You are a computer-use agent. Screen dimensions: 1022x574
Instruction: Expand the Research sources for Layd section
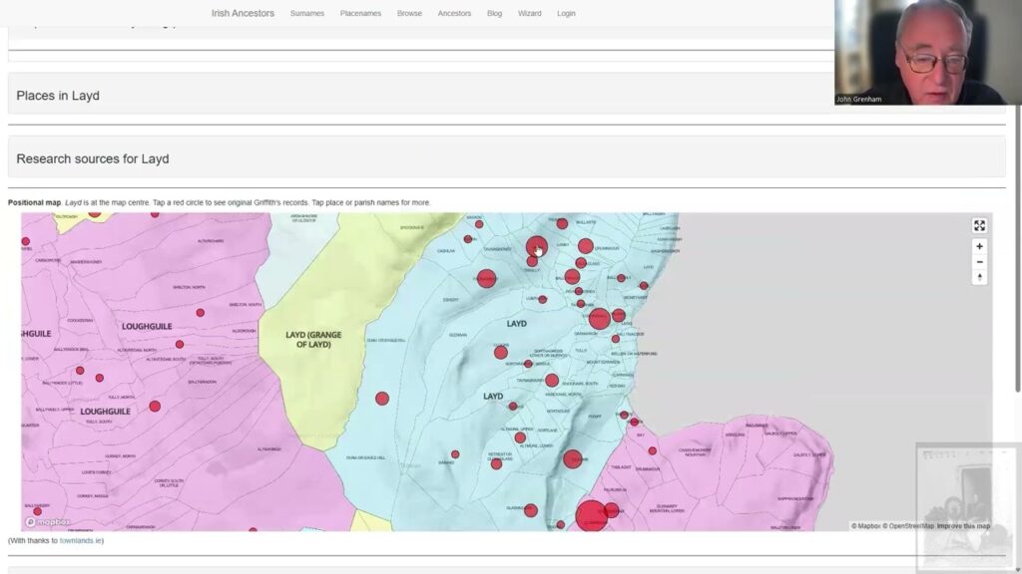93,158
